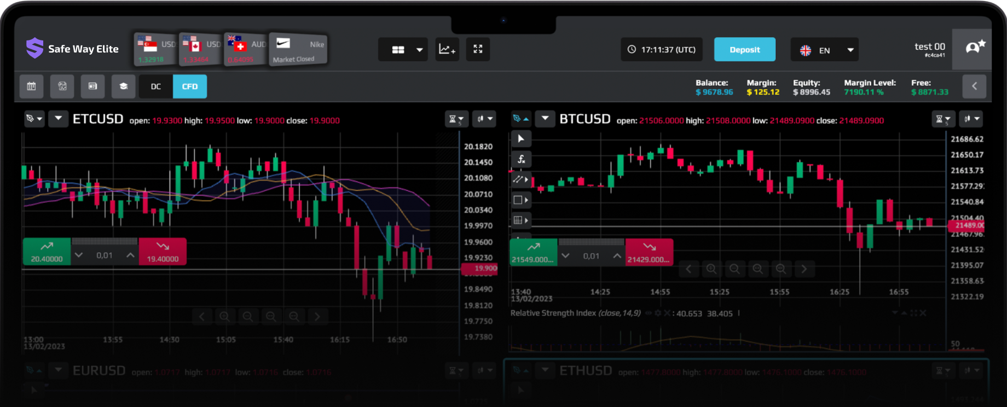Viewport: 1007px width, 407px height.
Task: Select the grid Fibonacci tool
Action: (x=521, y=220)
